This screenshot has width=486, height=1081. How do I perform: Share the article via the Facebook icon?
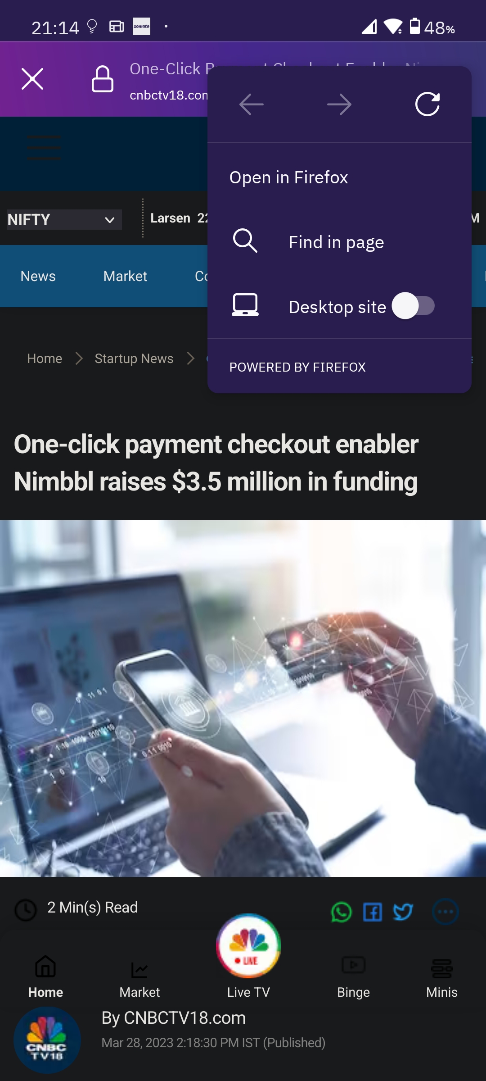coord(373,912)
